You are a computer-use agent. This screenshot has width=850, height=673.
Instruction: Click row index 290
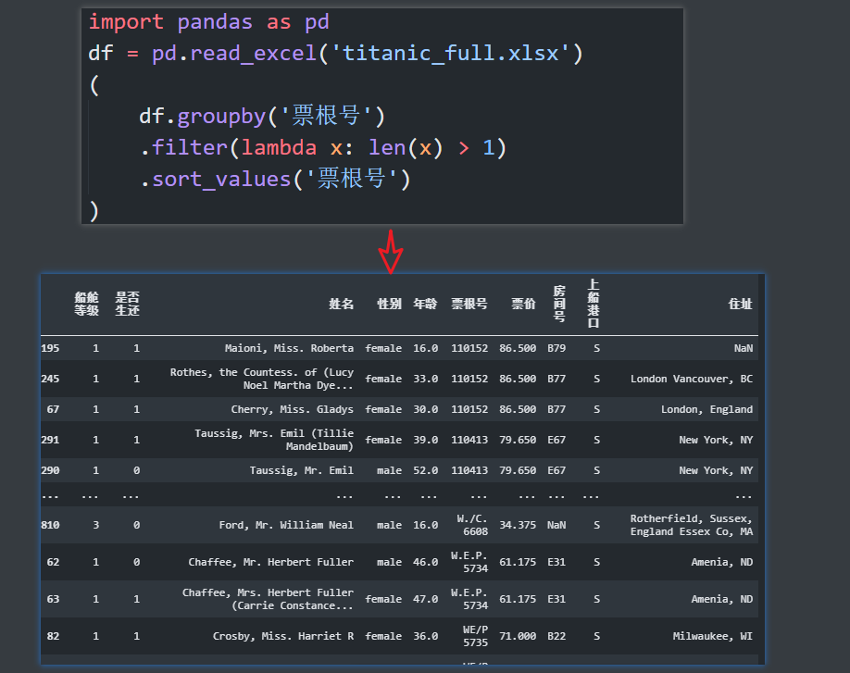tap(50, 471)
